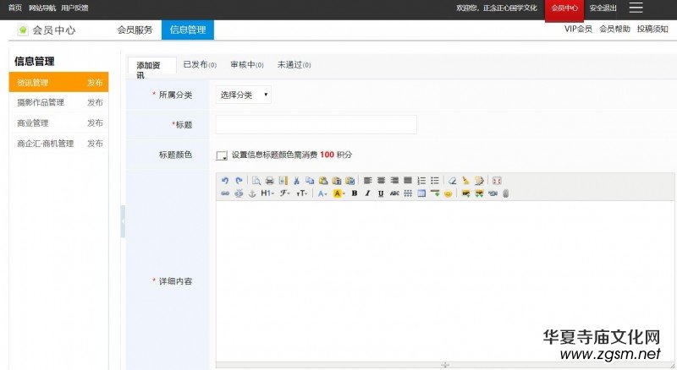Viewport: 677px width, 370px height.
Task: Toggle italic formatting in editor
Action: (367, 193)
